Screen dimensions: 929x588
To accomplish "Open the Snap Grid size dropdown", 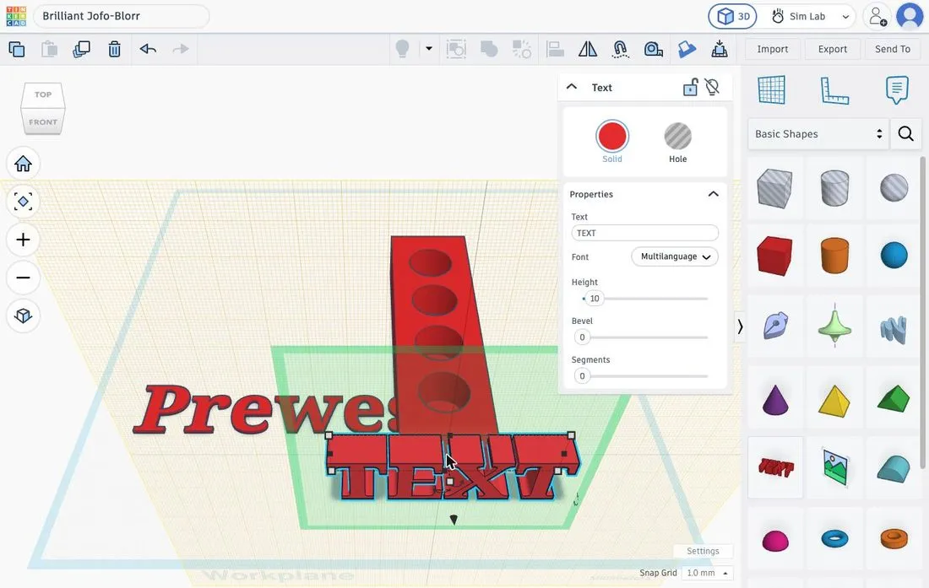I will tap(708, 573).
